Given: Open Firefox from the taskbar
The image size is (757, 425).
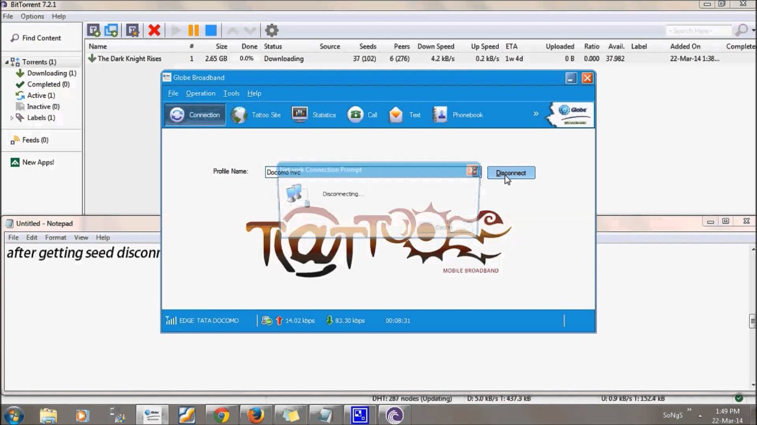Looking at the screenshot, I should (255, 416).
